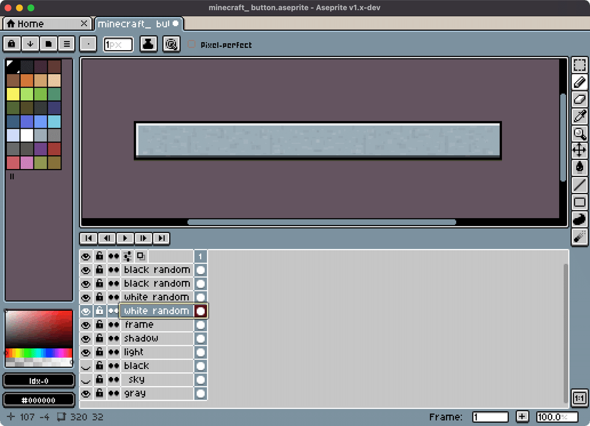Step to the previous frame
This screenshot has height=426, width=590.
tap(107, 238)
